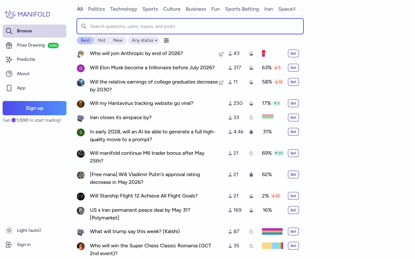Open the About page

(x=34, y=74)
